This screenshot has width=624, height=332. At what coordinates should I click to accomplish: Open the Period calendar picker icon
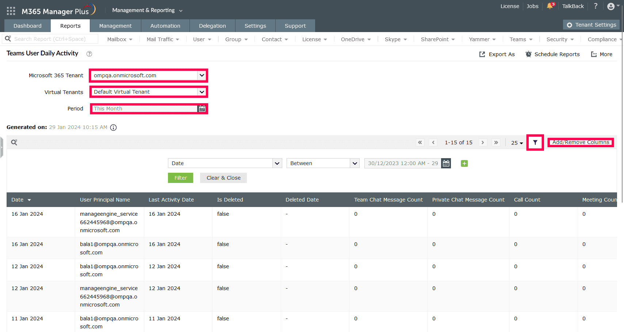[202, 109]
